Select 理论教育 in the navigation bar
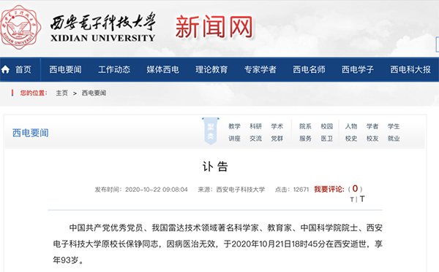This screenshot has height=272, width=439. 211,69
